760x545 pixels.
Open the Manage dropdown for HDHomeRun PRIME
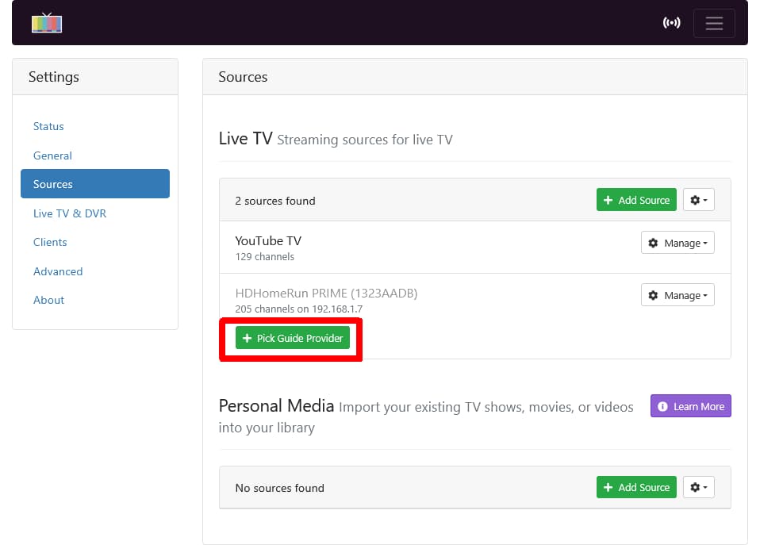click(x=677, y=294)
